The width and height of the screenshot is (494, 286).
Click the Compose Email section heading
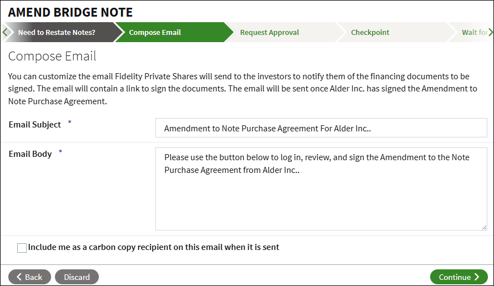[x=52, y=56]
